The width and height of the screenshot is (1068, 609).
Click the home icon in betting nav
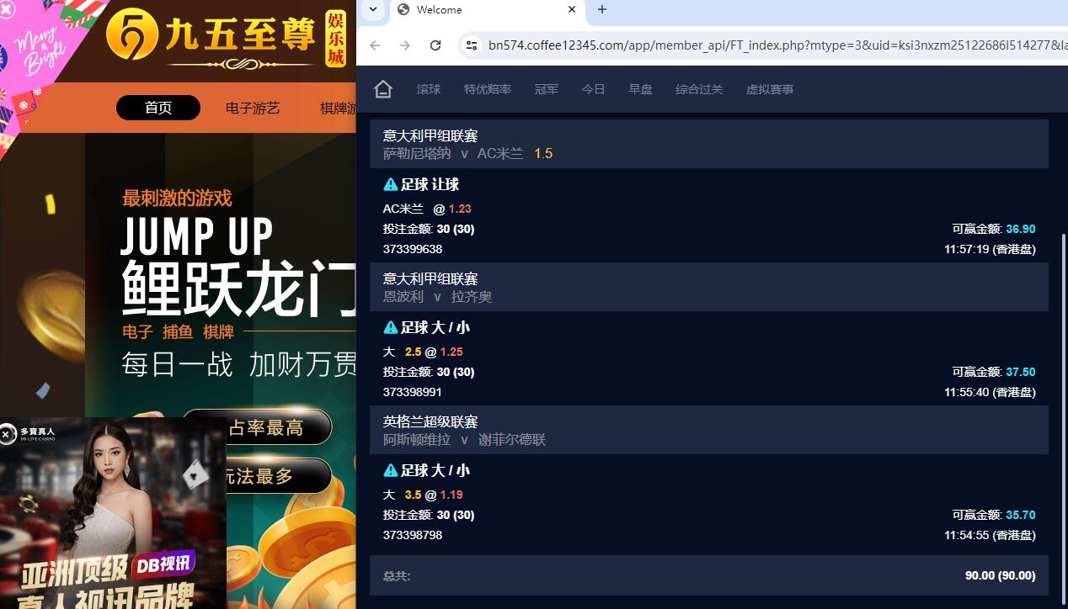[x=383, y=89]
